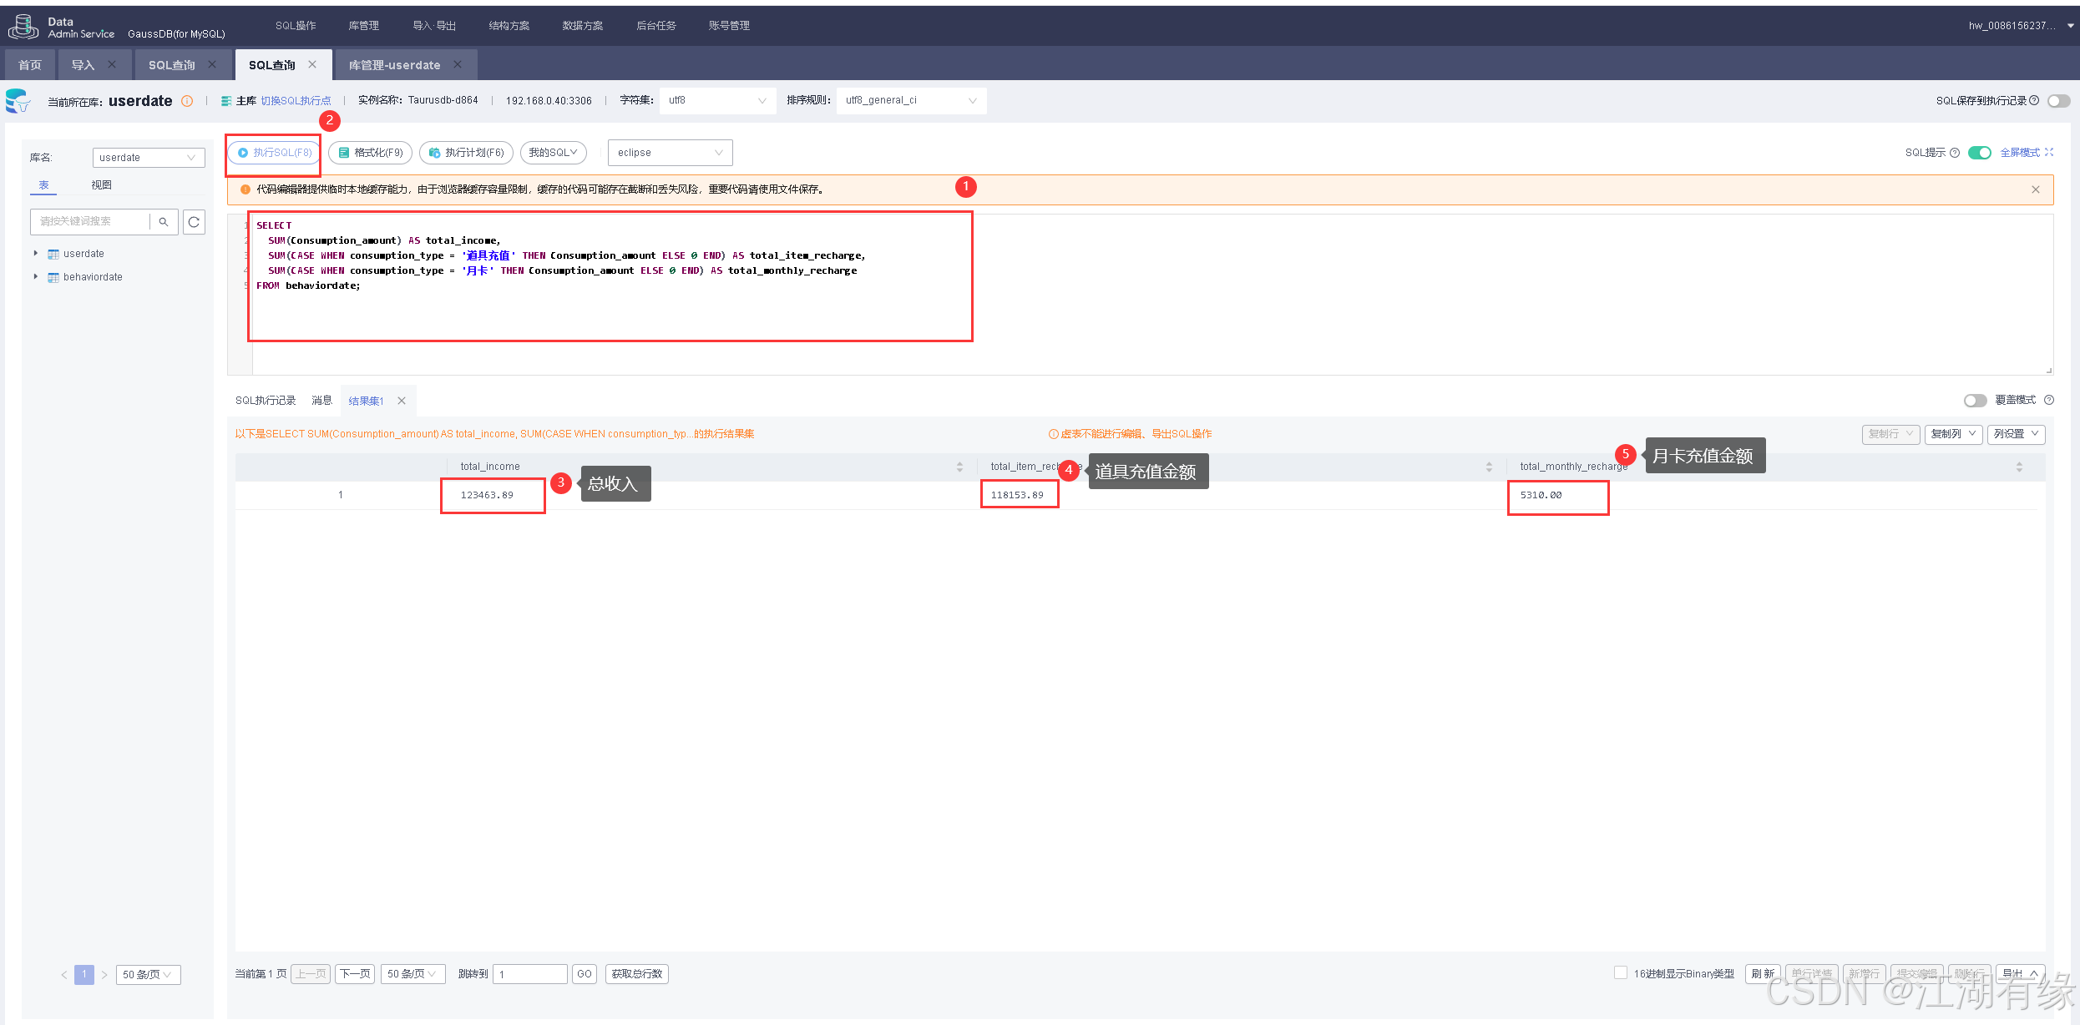This screenshot has width=2080, height=1025.
Task: Open the eclipse theme dropdown
Action: coord(670,153)
